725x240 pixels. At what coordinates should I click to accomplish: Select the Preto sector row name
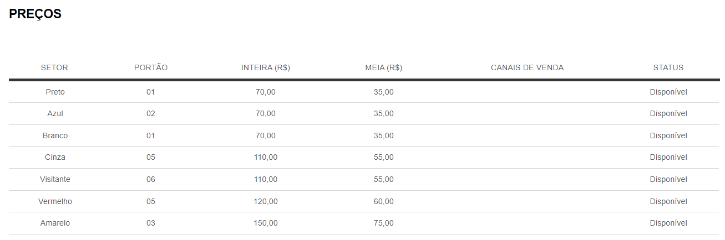click(x=55, y=92)
